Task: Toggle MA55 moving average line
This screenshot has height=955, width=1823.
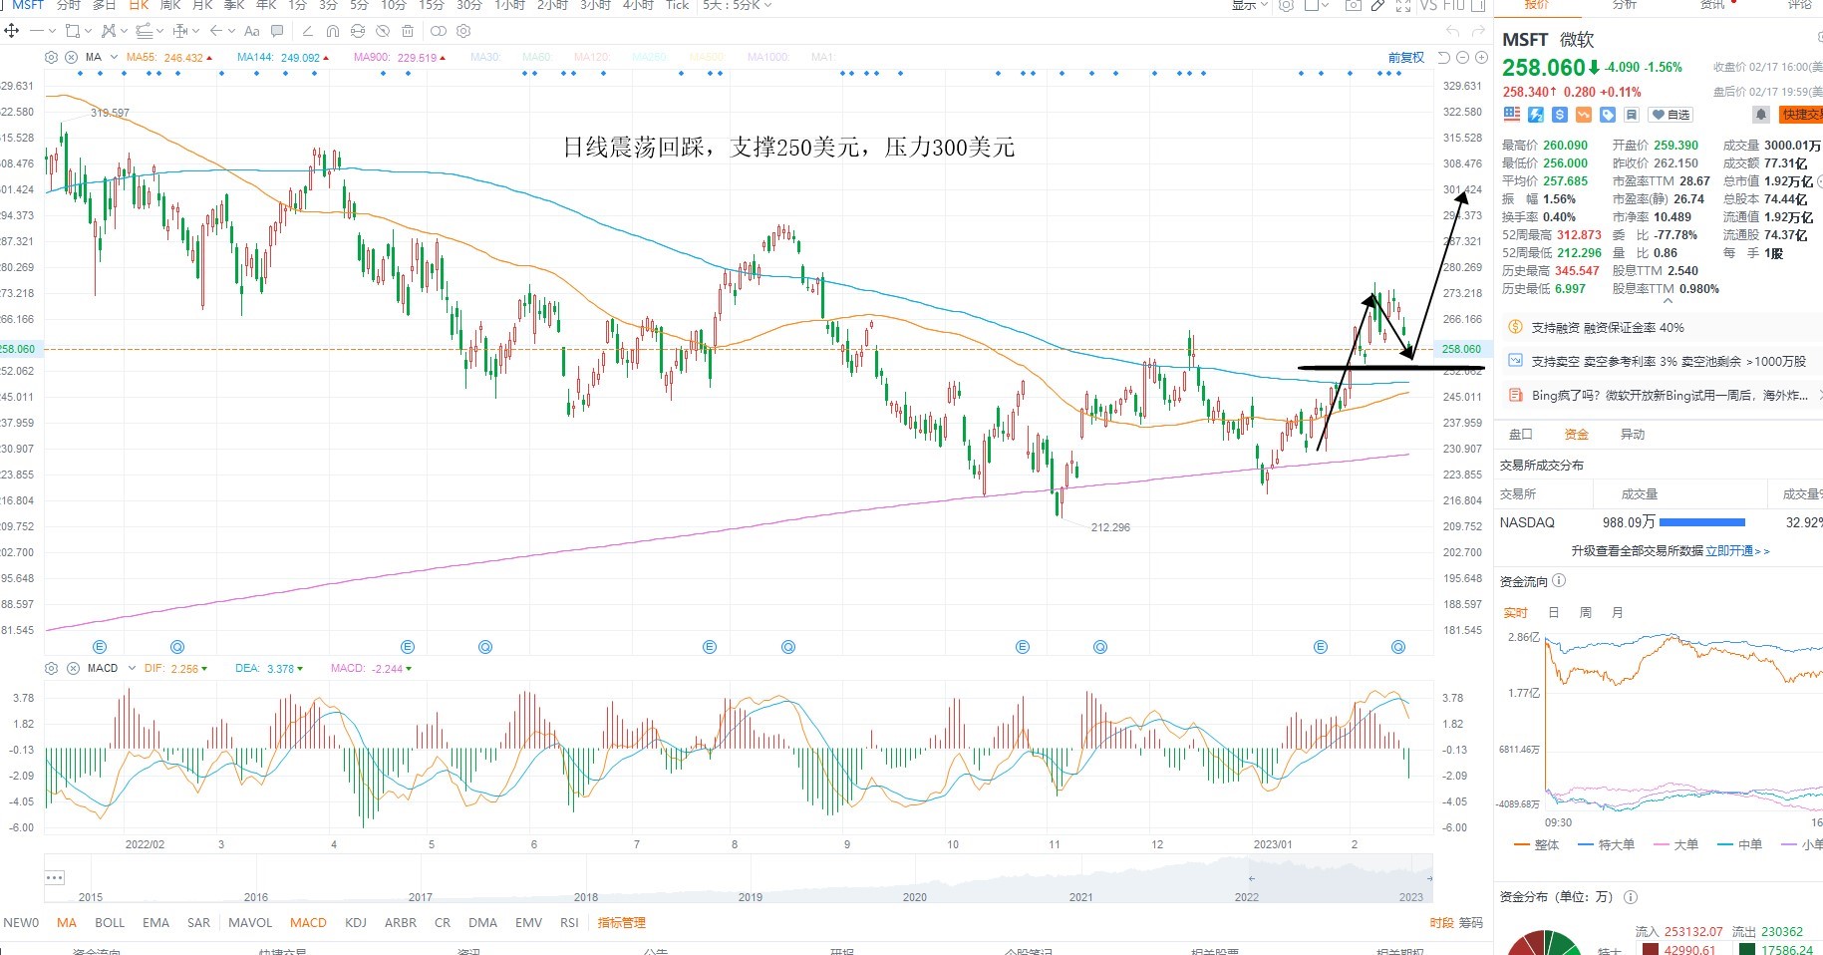Action: (x=169, y=57)
